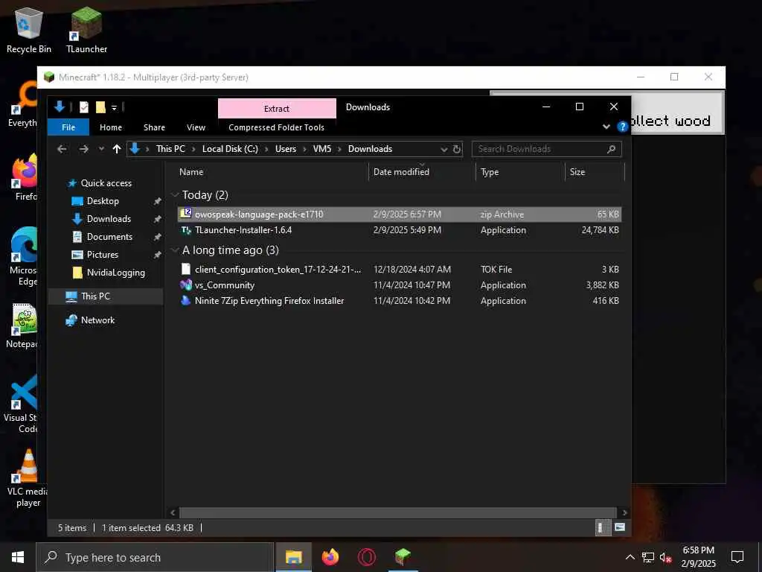
Task: Select Ninite 7Zip Everything Firefox Installer
Action: click(x=400, y=301)
